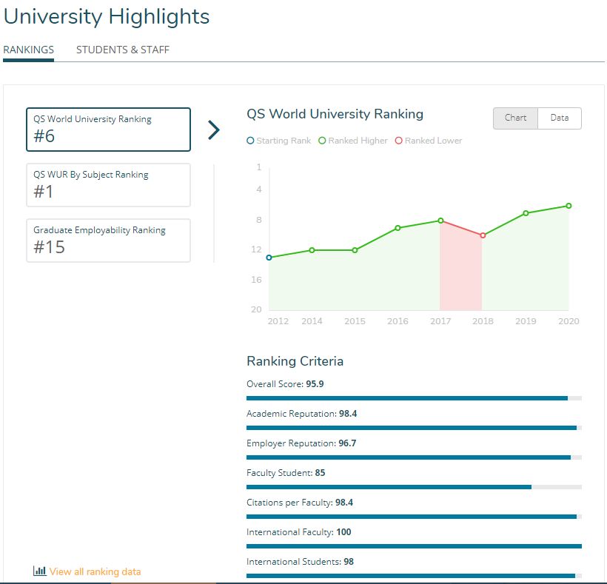Click the Academic Reputation progress bar

414,428
